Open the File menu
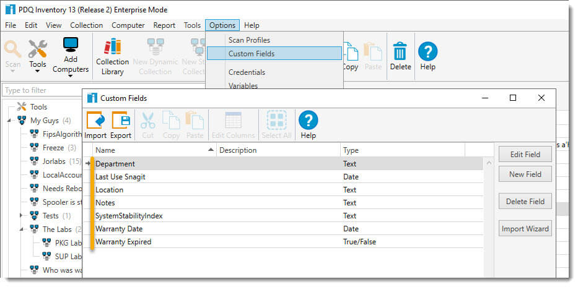578x287 pixels. (11, 25)
